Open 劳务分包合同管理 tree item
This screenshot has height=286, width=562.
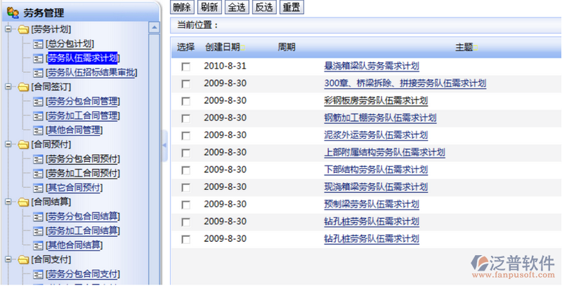coord(83,102)
